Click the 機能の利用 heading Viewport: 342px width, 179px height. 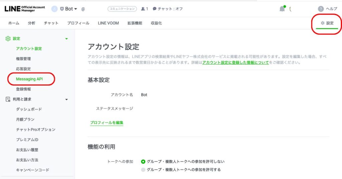click(x=102, y=147)
